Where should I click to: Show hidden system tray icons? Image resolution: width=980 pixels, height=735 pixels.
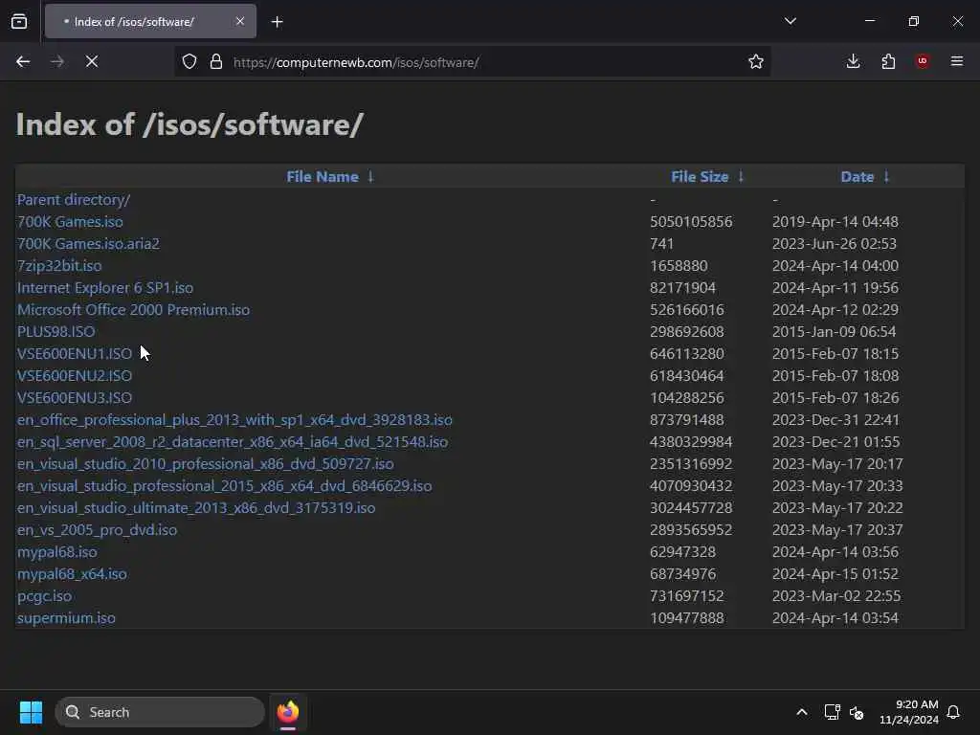click(x=802, y=712)
